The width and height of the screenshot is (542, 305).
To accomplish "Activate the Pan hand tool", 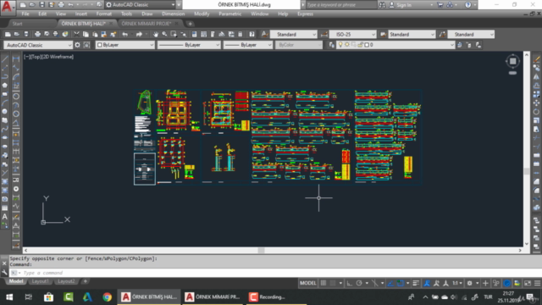I will pos(156,34).
